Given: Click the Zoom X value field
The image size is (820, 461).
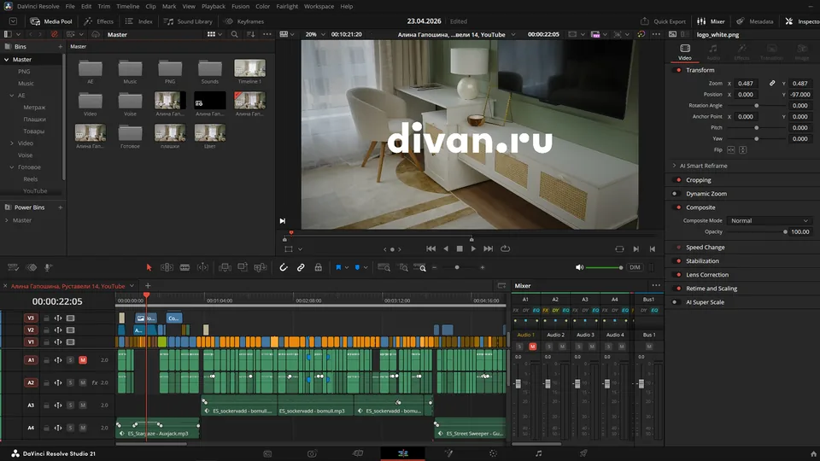Looking at the screenshot, I should tap(745, 83).
